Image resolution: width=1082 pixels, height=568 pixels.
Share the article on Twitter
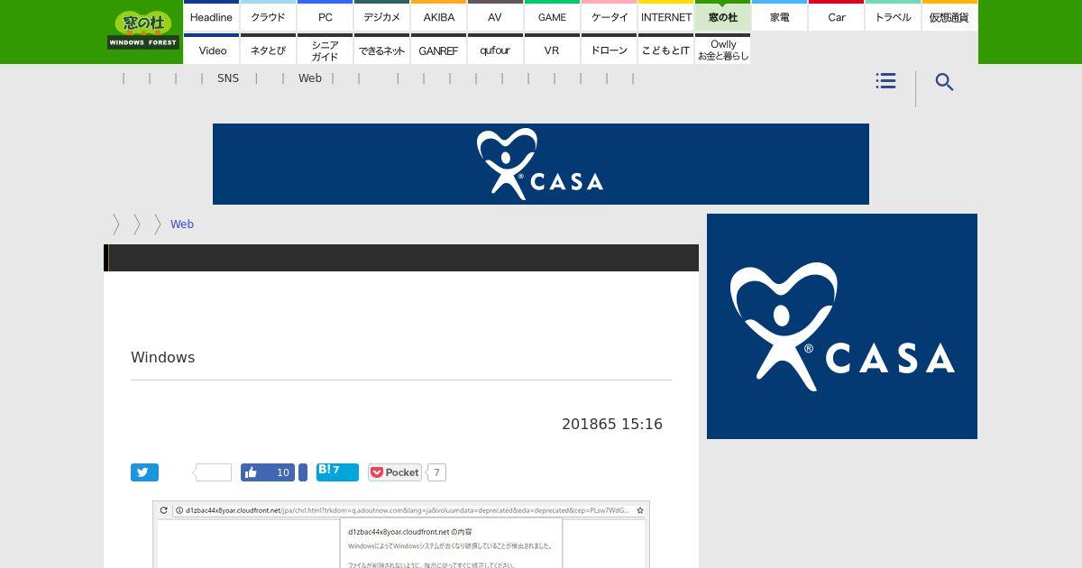(144, 472)
